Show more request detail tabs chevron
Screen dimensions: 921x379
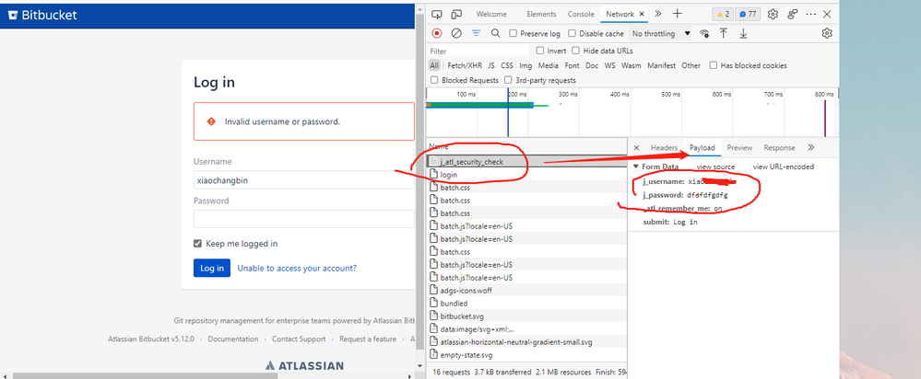coord(811,147)
